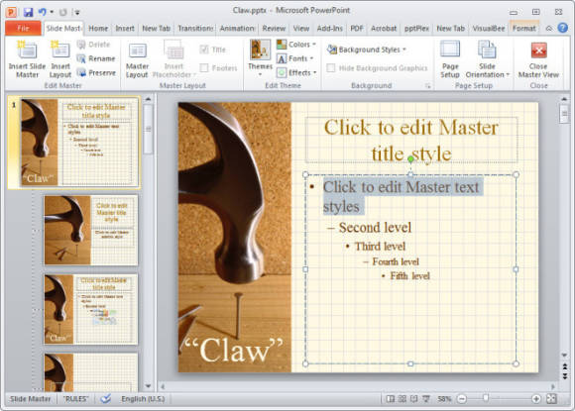Viewport: 575px width, 411px height.
Task: Open the Undo history dropdown arrow
Action: coord(52,12)
